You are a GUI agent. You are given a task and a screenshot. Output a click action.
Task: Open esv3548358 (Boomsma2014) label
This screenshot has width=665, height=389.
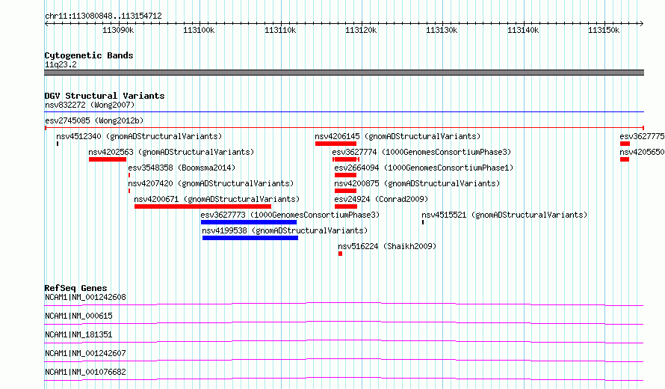click(182, 168)
